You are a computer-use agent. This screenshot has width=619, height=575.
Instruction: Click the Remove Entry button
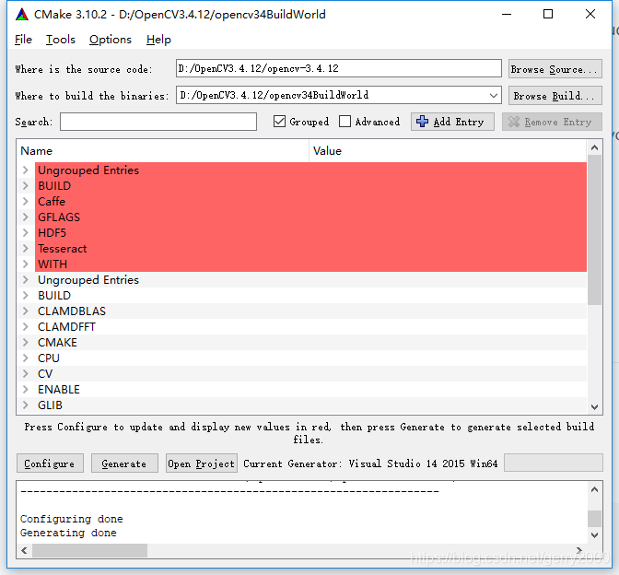pos(552,122)
